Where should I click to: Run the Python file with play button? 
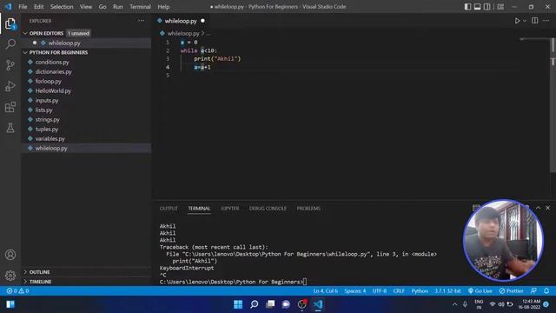(517, 21)
